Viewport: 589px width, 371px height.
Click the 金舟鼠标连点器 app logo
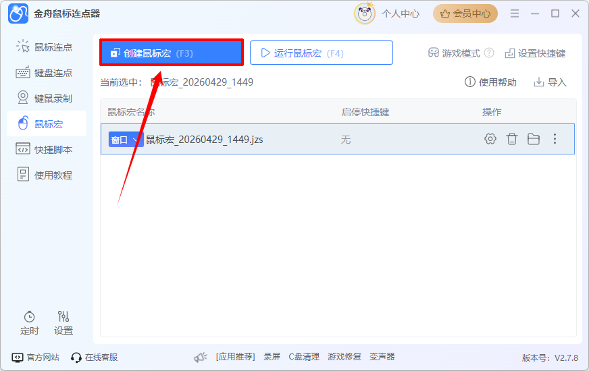click(18, 14)
